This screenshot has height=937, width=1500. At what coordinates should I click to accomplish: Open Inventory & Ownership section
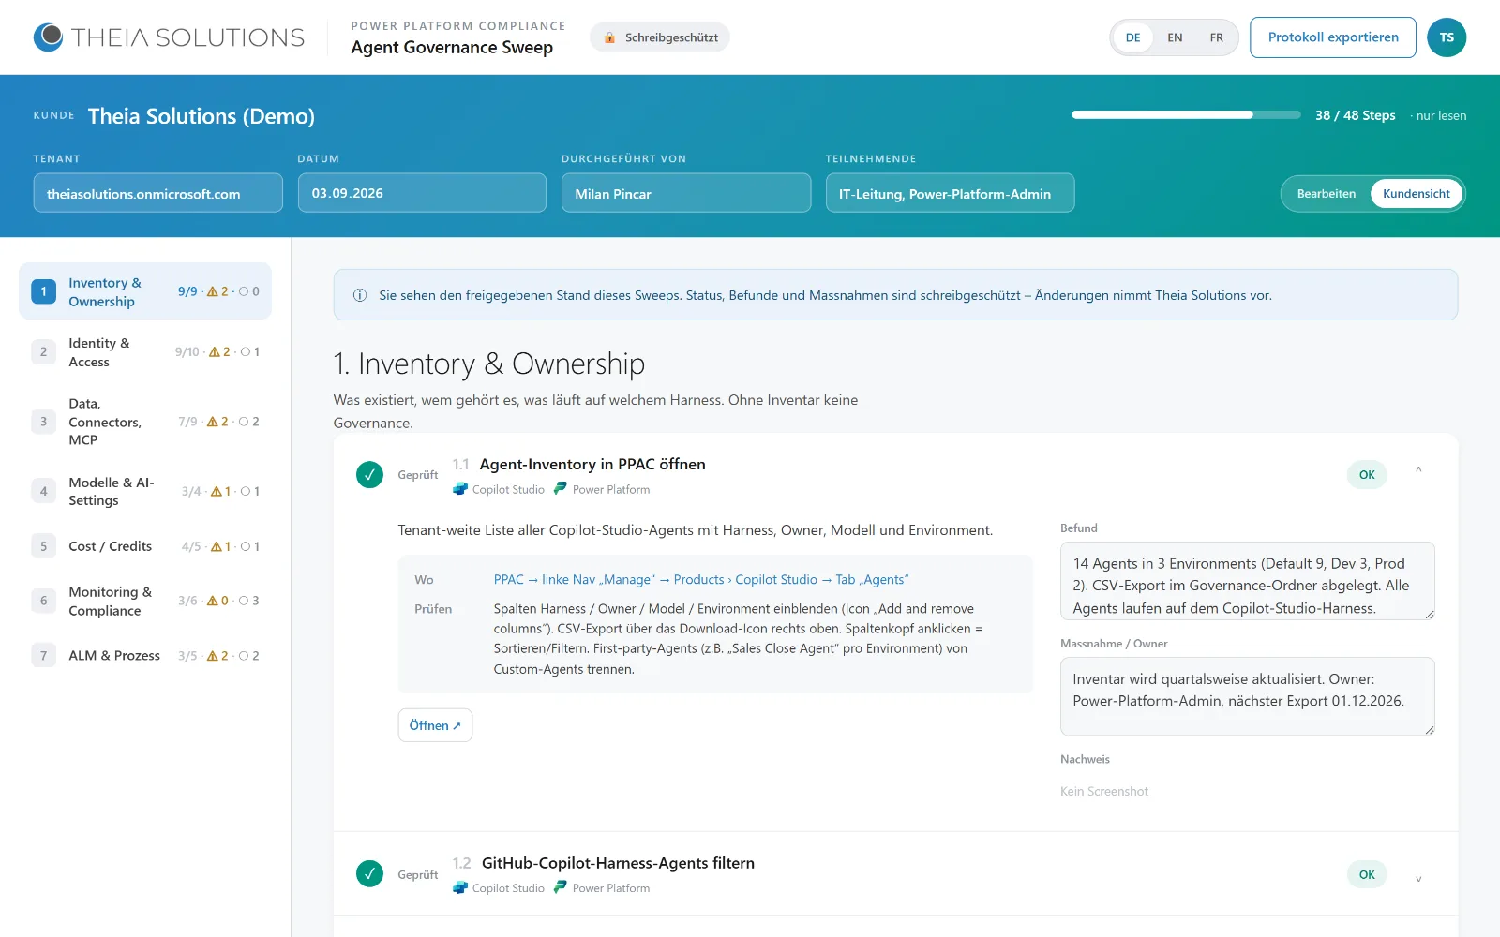[x=145, y=291]
